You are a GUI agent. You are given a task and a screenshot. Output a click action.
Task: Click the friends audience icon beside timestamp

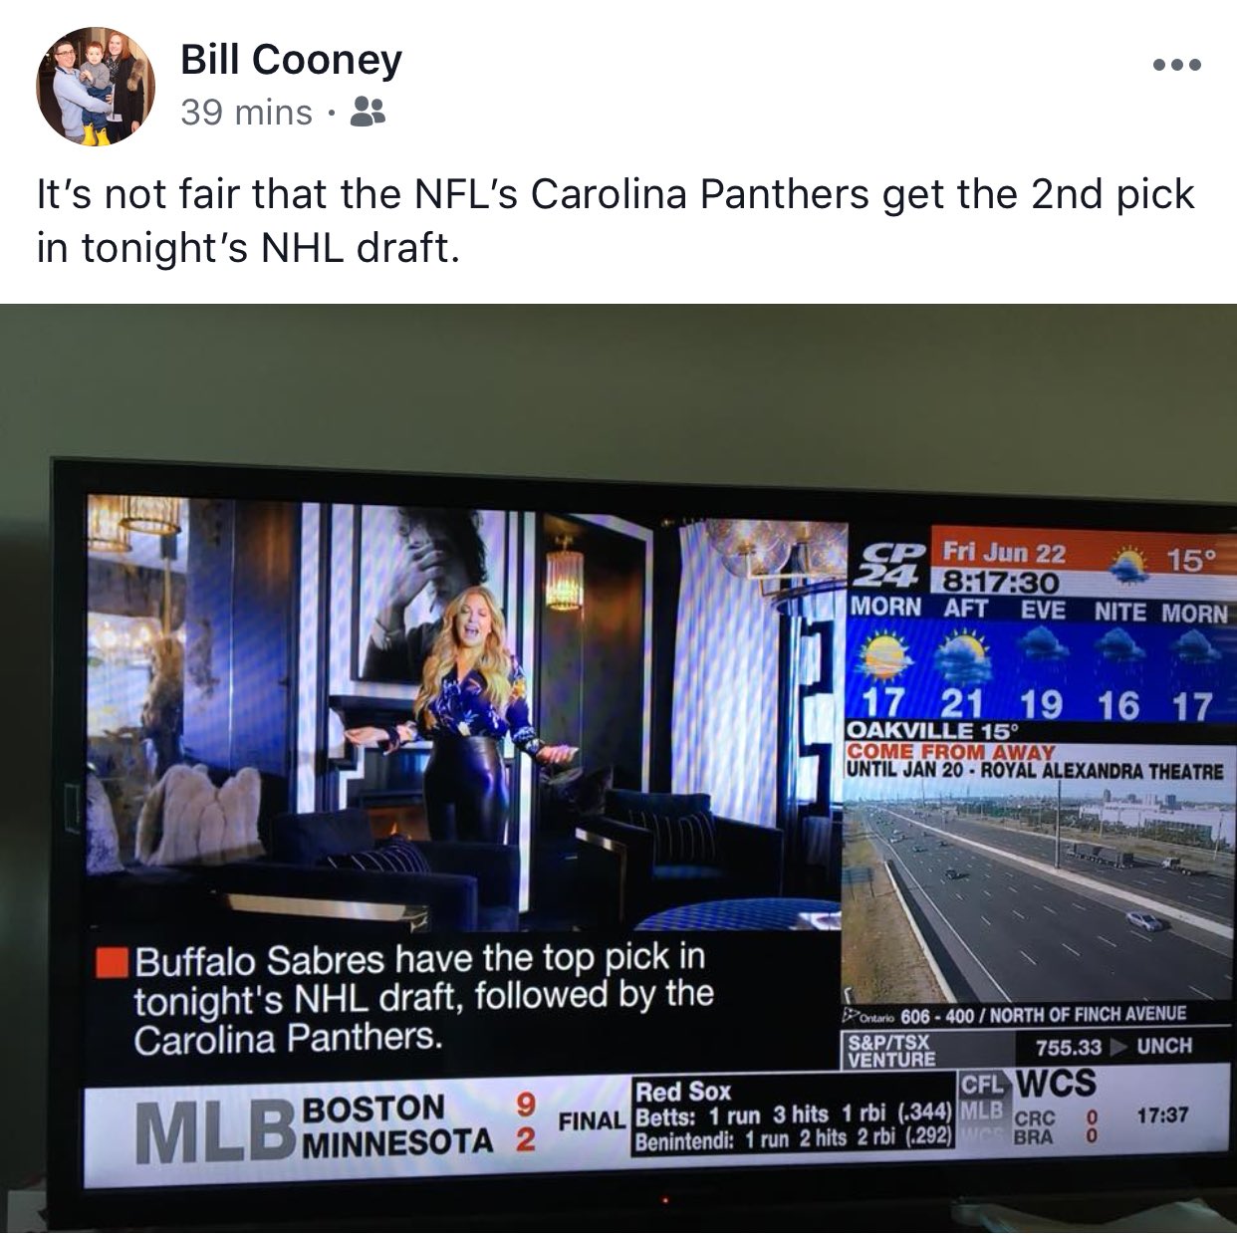369,113
